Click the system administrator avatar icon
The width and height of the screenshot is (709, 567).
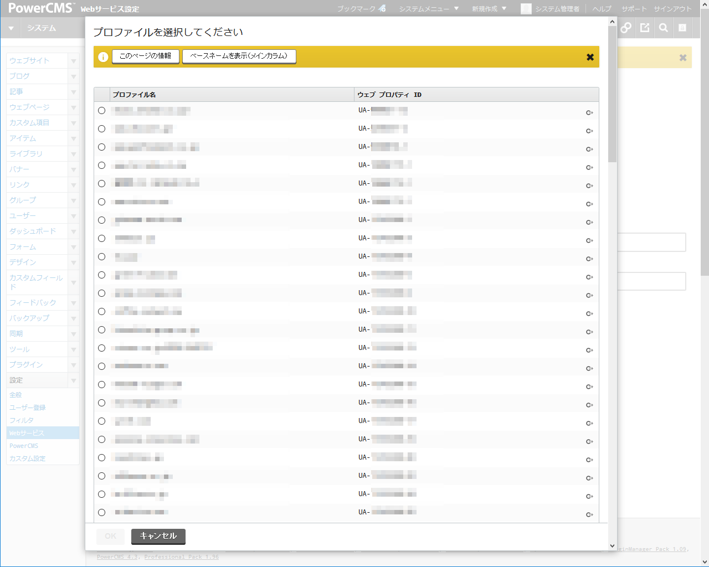526,9
